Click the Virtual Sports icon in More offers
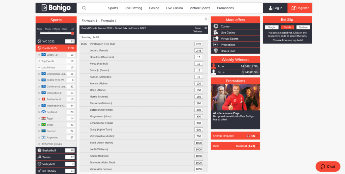 (x=216, y=39)
